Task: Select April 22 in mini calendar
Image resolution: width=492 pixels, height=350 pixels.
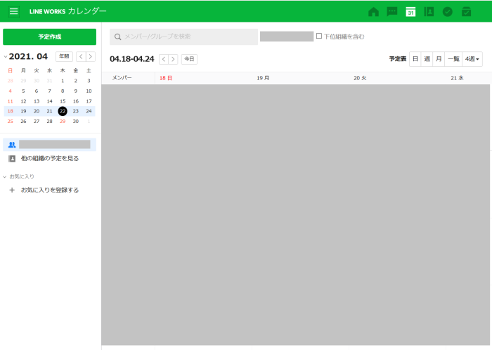Action: [63, 111]
